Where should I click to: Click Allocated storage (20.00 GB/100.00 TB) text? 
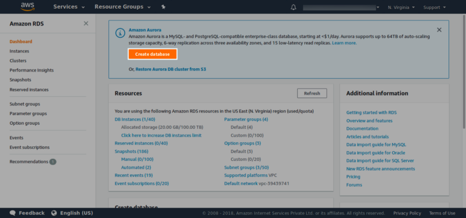163,127
